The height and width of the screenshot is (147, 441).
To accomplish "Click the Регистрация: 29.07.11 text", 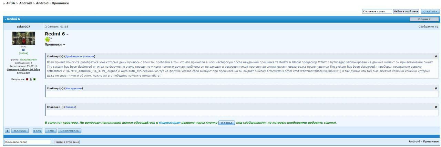I will click(23, 66).
